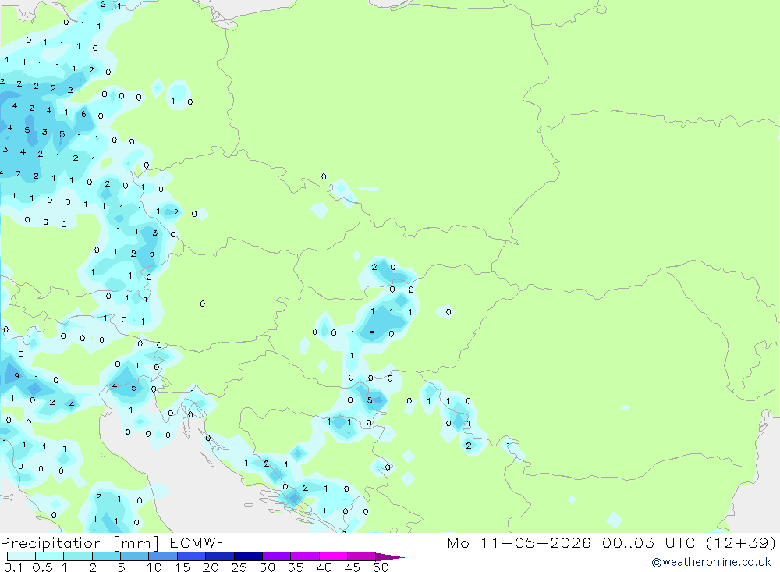The height and width of the screenshot is (572, 780).
Task: Click the 'ECMWF' model label
Action: (x=197, y=542)
